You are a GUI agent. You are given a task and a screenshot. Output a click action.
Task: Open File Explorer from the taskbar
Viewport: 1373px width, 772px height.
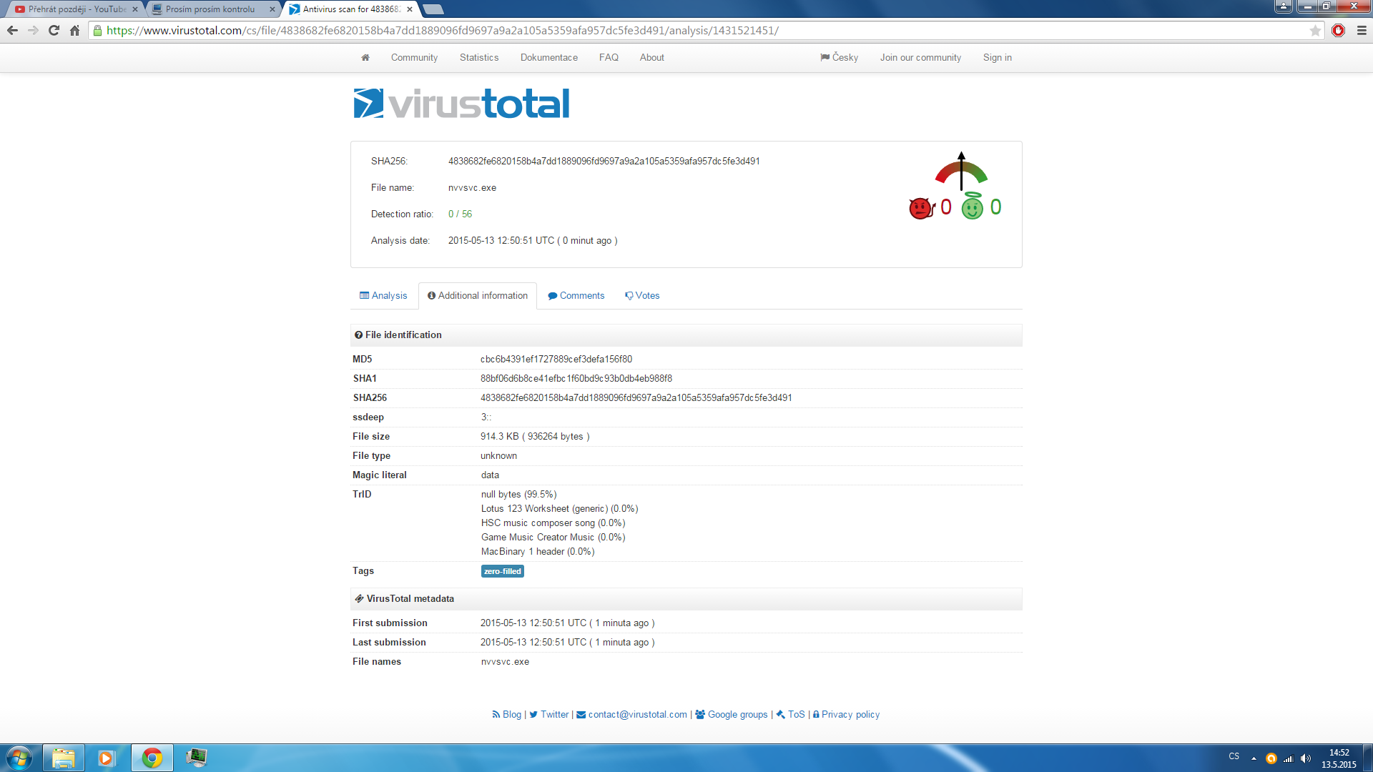[x=64, y=758]
